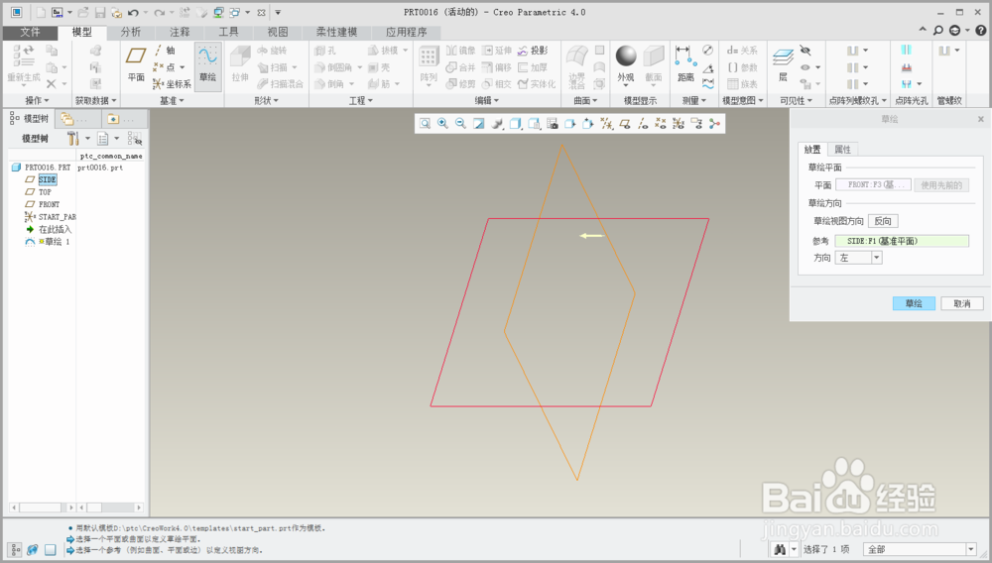Image resolution: width=992 pixels, height=563 pixels.
Task: Expand the Datum (基准) group dropdown
Action: click(172, 100)
